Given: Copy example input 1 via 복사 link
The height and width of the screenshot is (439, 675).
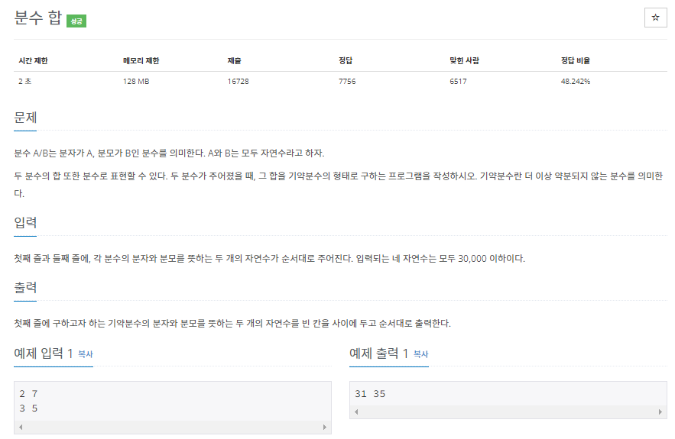Looking at the screenshot, I should pyautogui.click(x=86, y=354).
